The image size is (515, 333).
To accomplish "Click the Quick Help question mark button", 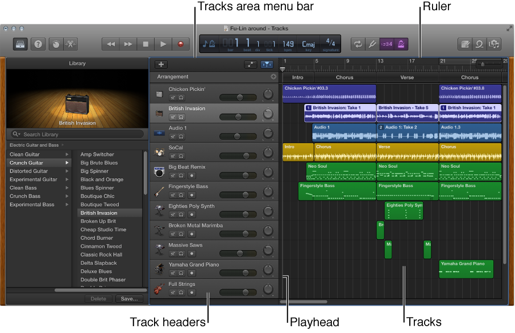I will click(x=38, y=44).
